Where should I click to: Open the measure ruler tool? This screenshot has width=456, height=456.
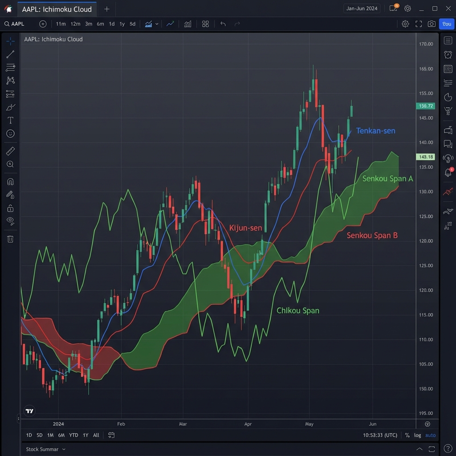(x=10, y=151)
